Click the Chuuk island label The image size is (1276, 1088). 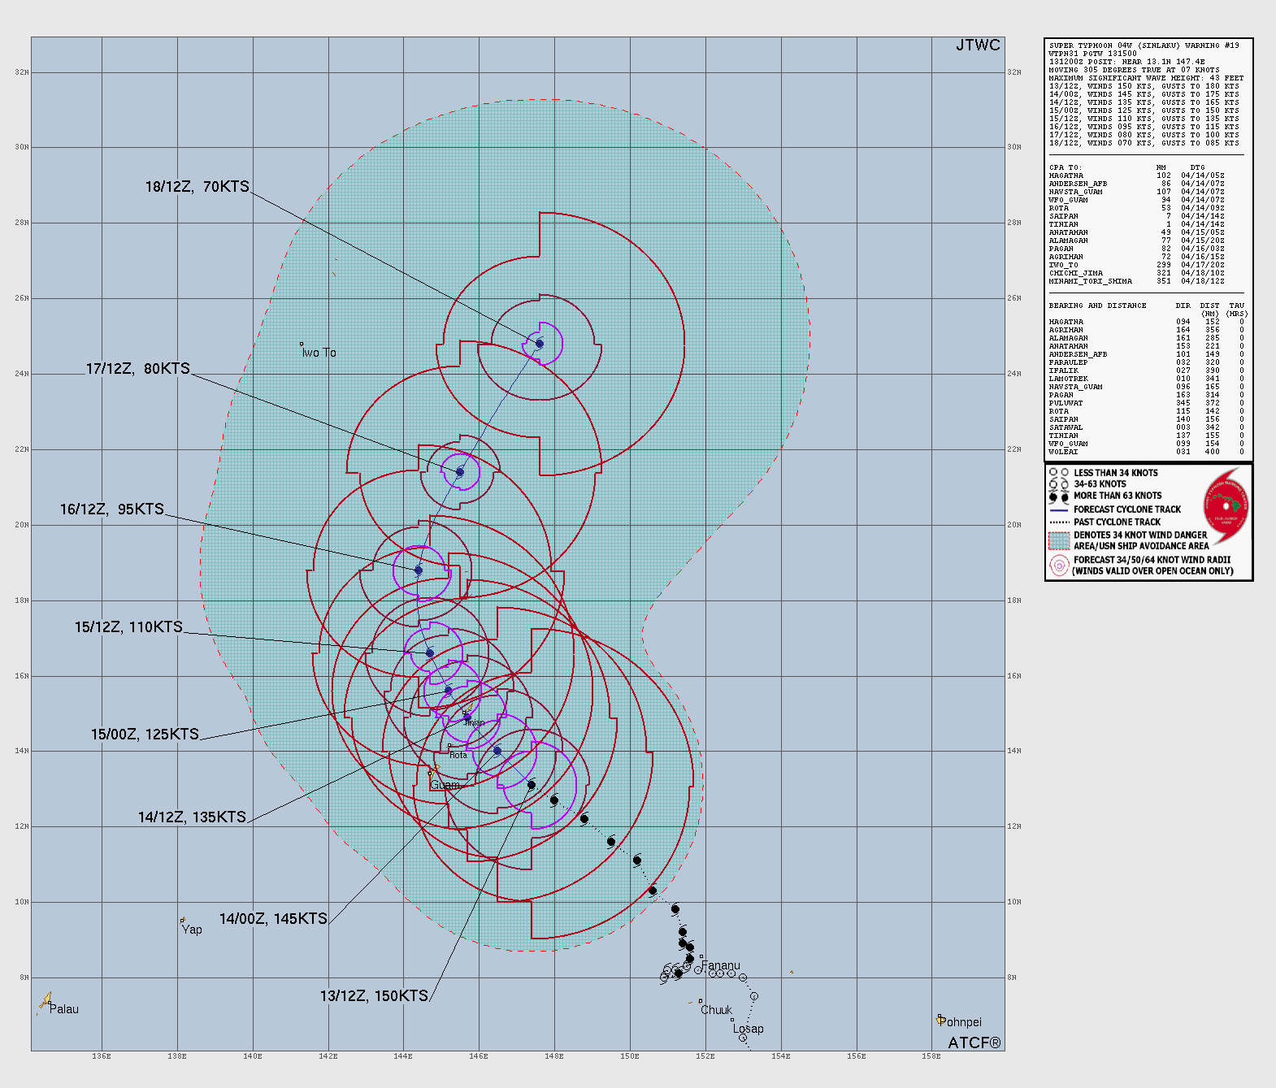tap(716, 1010)
